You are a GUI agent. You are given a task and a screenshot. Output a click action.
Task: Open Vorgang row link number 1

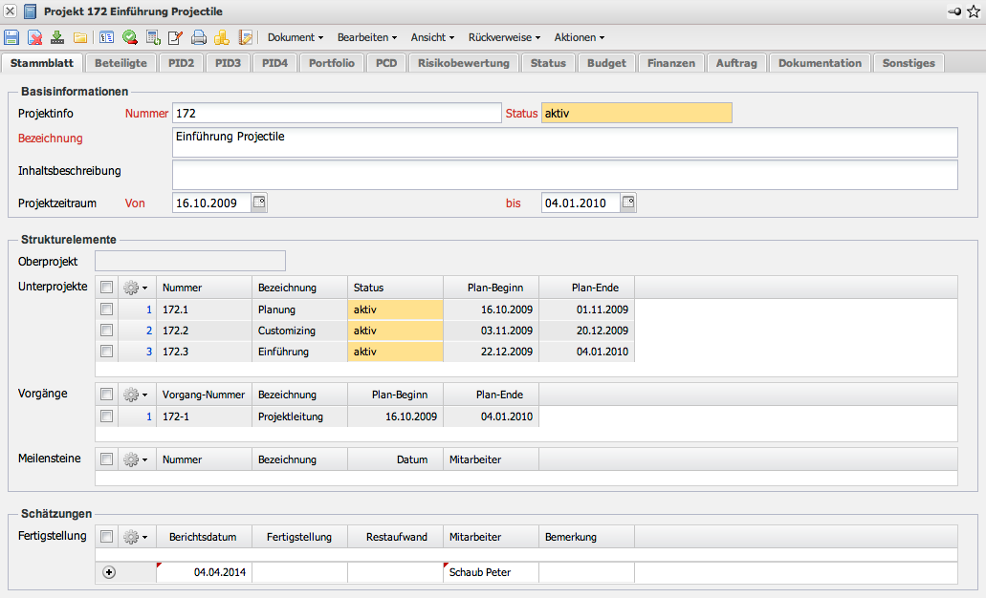pos(148,416)
